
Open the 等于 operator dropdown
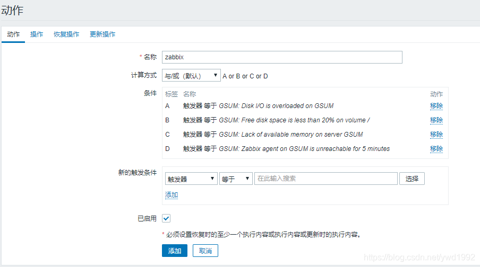(x=236, y=179)
